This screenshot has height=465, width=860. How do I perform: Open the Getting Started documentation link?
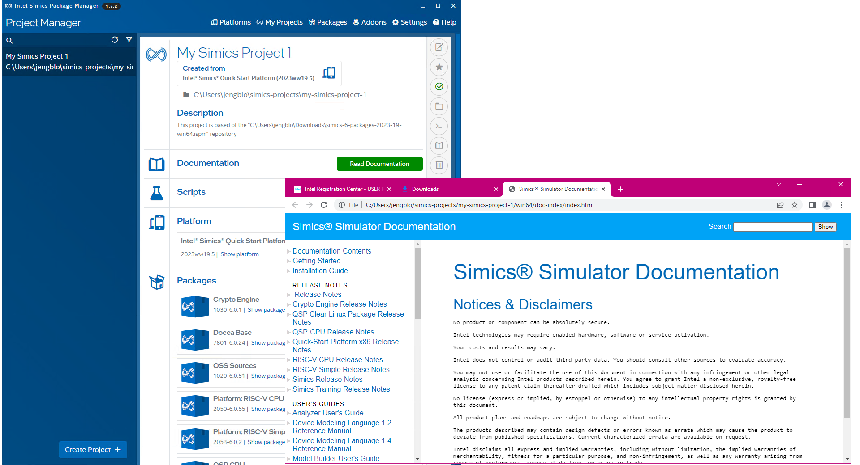317,261
